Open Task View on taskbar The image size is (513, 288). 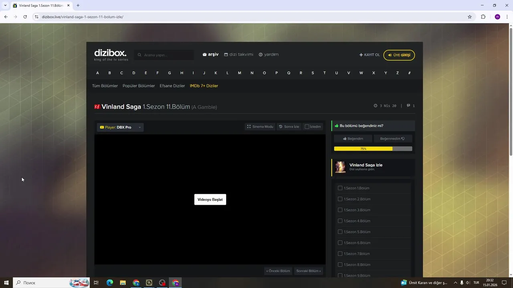pos(96,283)
